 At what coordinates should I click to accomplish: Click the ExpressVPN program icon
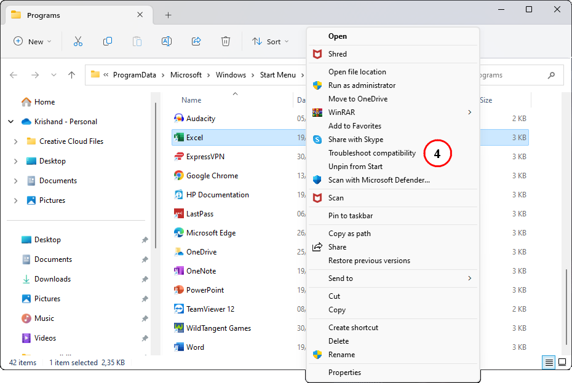(179, 157)
